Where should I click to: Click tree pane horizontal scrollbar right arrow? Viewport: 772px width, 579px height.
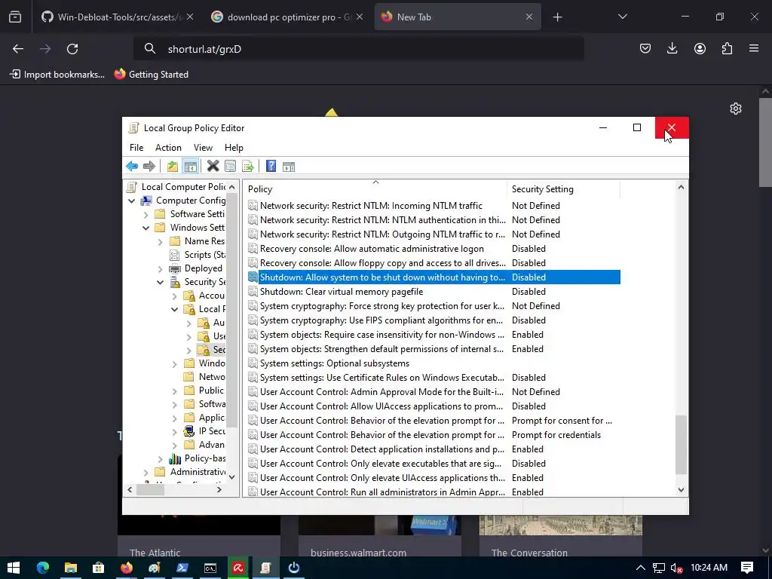(x=219, y=490)
